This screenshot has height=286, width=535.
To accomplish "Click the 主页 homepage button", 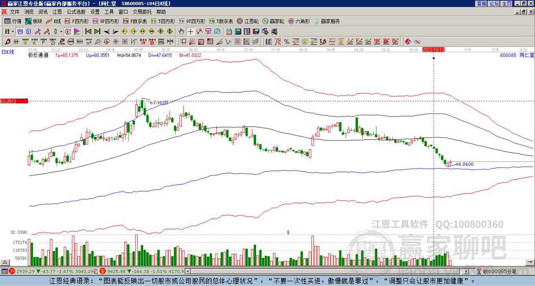I will (x=506, y=4).
